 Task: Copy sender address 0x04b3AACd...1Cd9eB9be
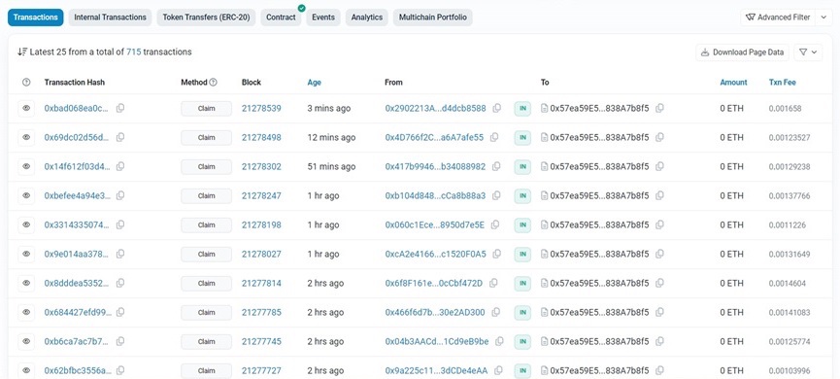tap(499, 341)
